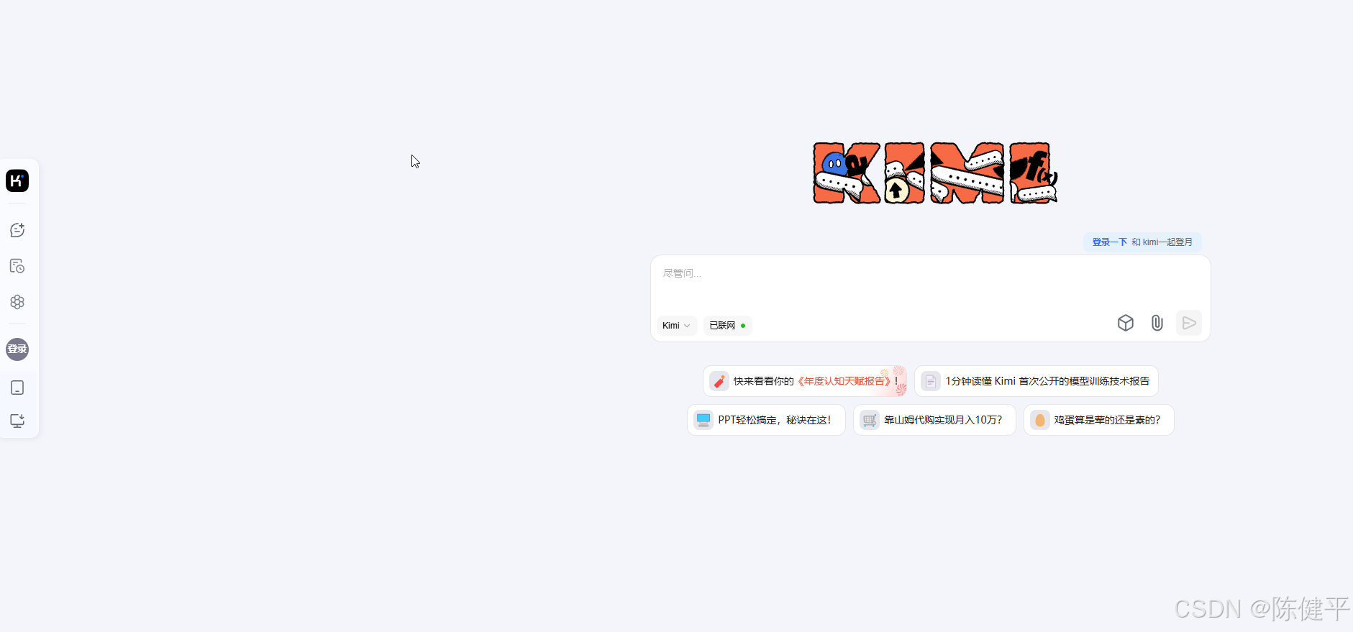1353x632 pixels.
Task: Click the 登录一下 login link
Action: [1109, 242]
